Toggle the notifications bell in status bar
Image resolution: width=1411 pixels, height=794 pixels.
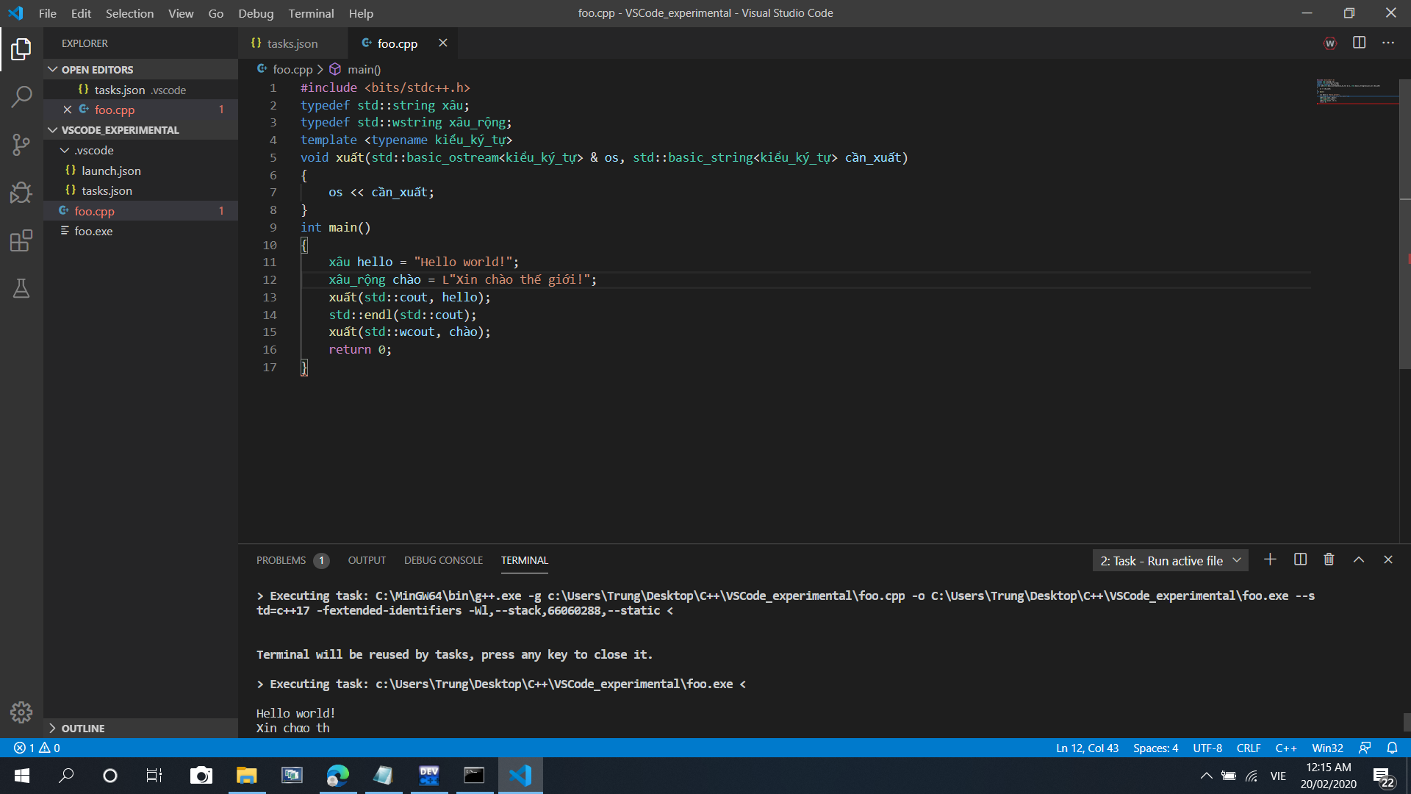pyautogui.click(x=1392, y=748)
